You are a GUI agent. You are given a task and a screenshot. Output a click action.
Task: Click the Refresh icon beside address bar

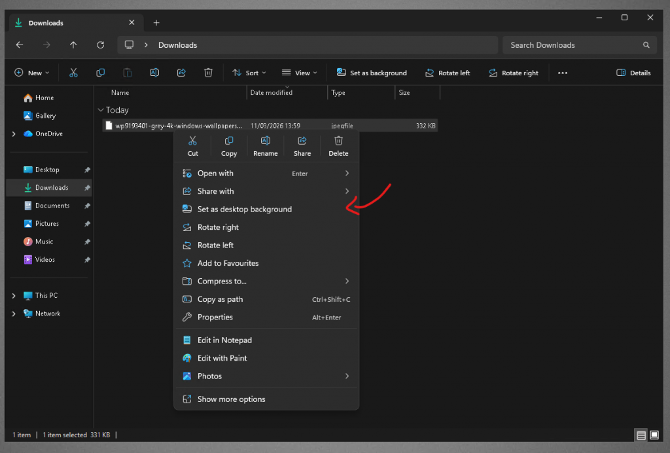(x=100, y=45)
